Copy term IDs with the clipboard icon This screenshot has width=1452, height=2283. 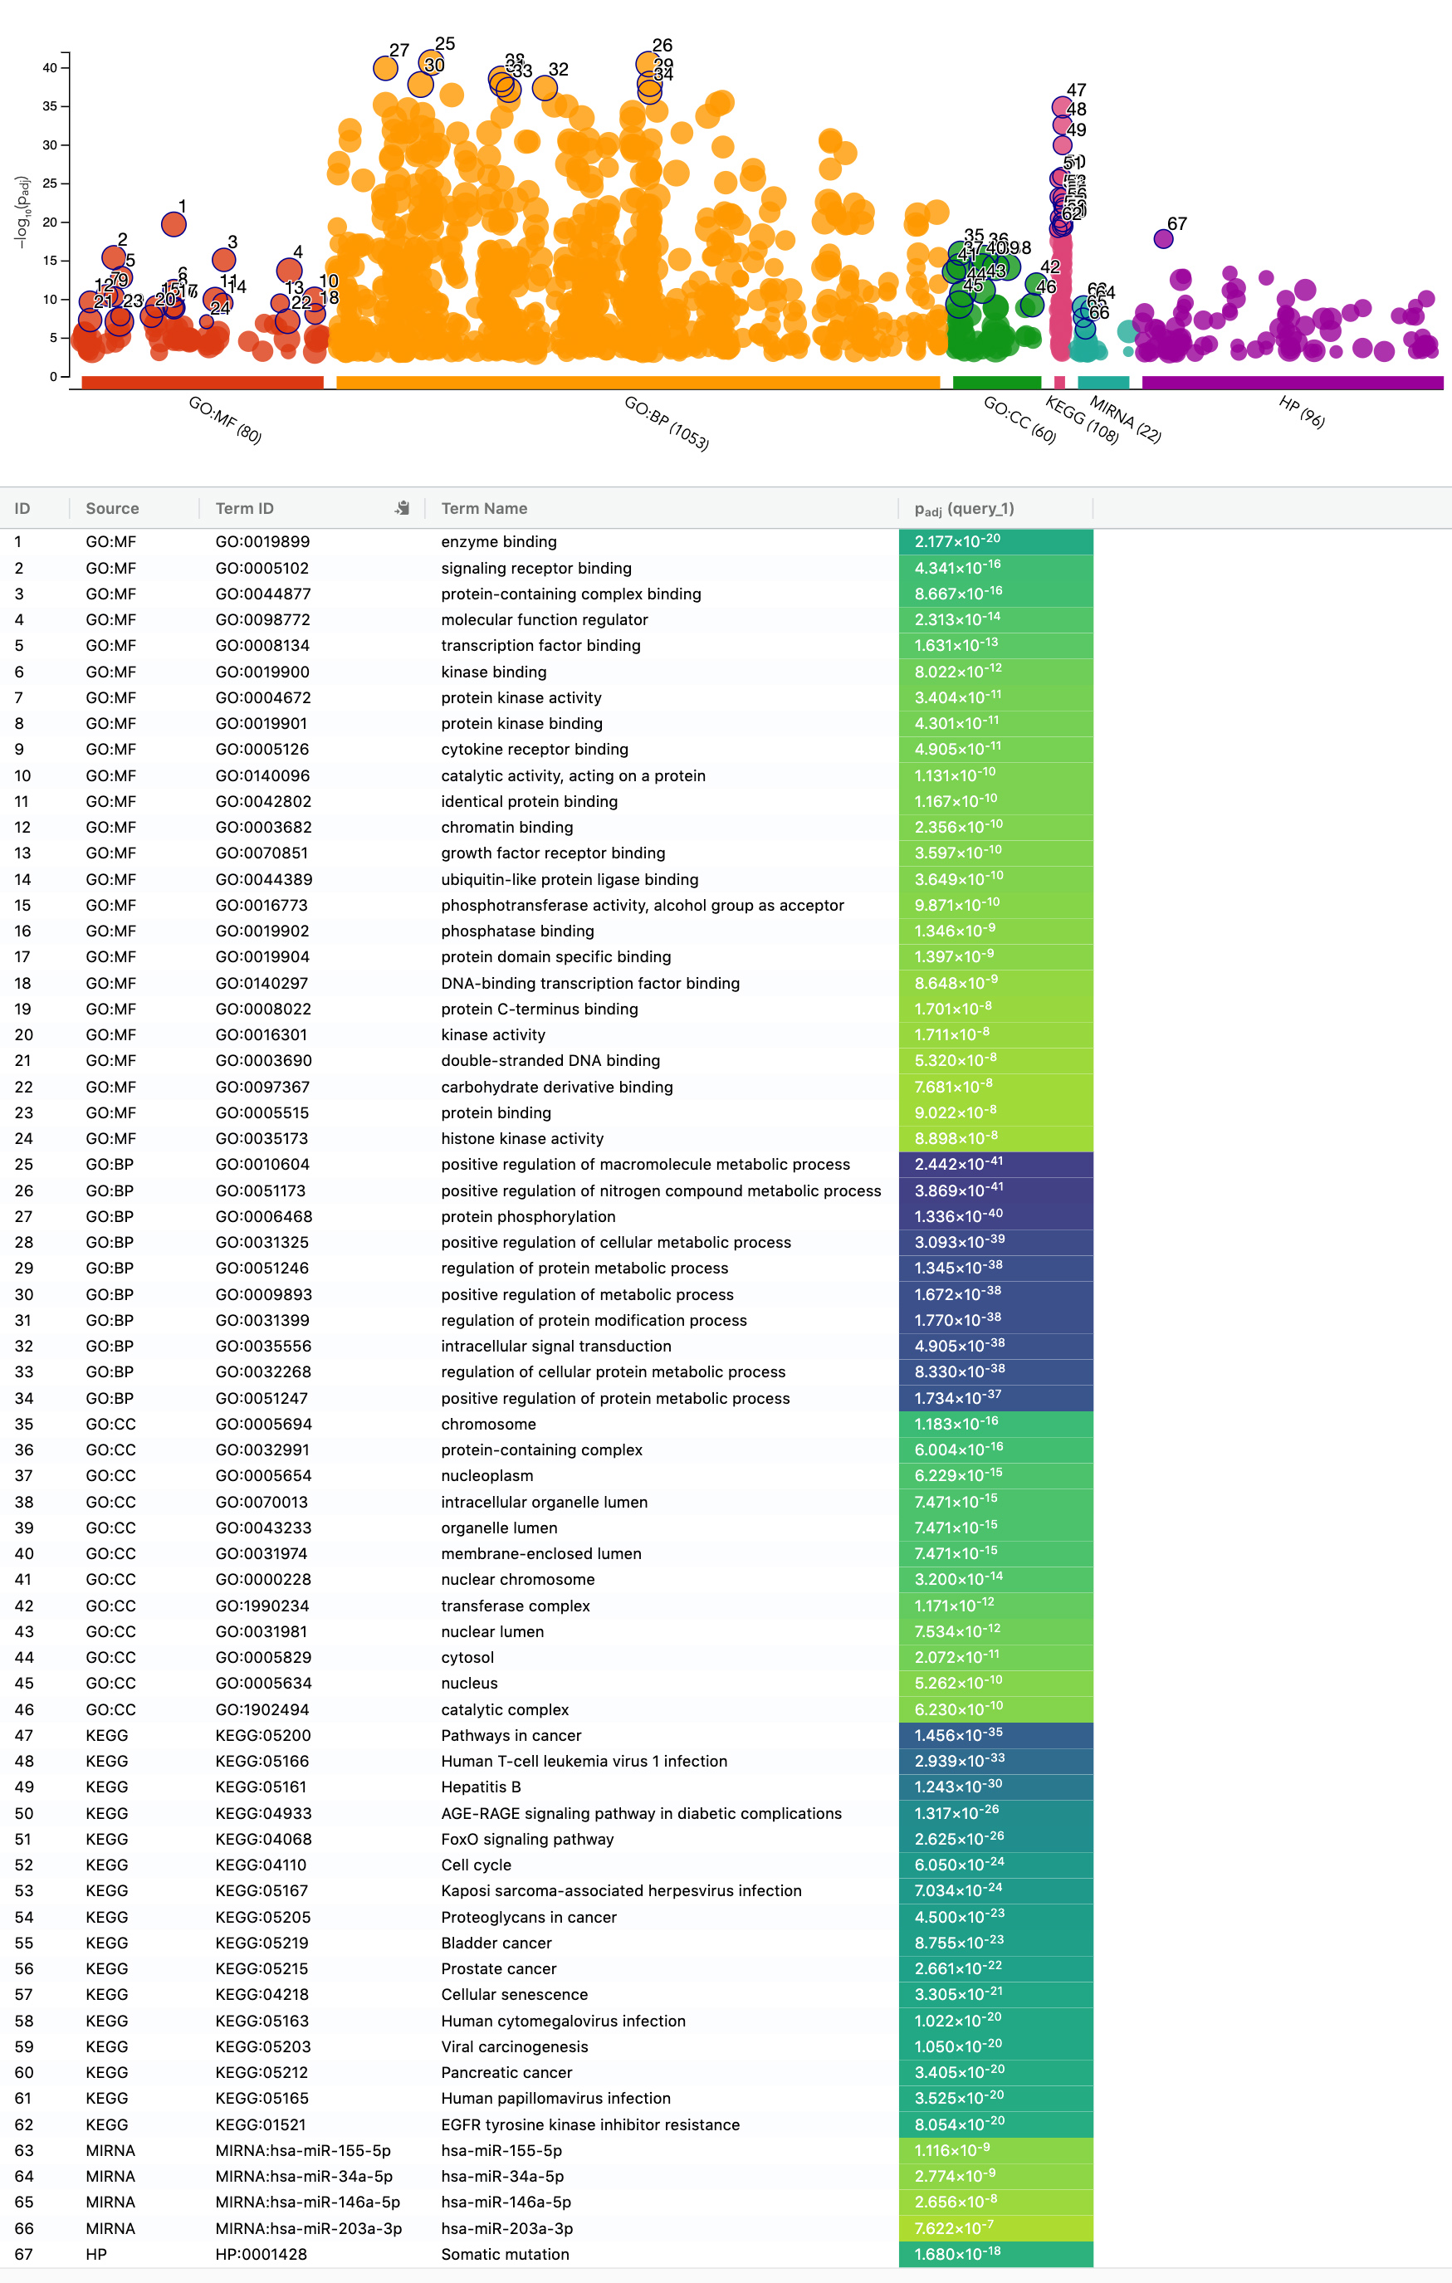402,508
